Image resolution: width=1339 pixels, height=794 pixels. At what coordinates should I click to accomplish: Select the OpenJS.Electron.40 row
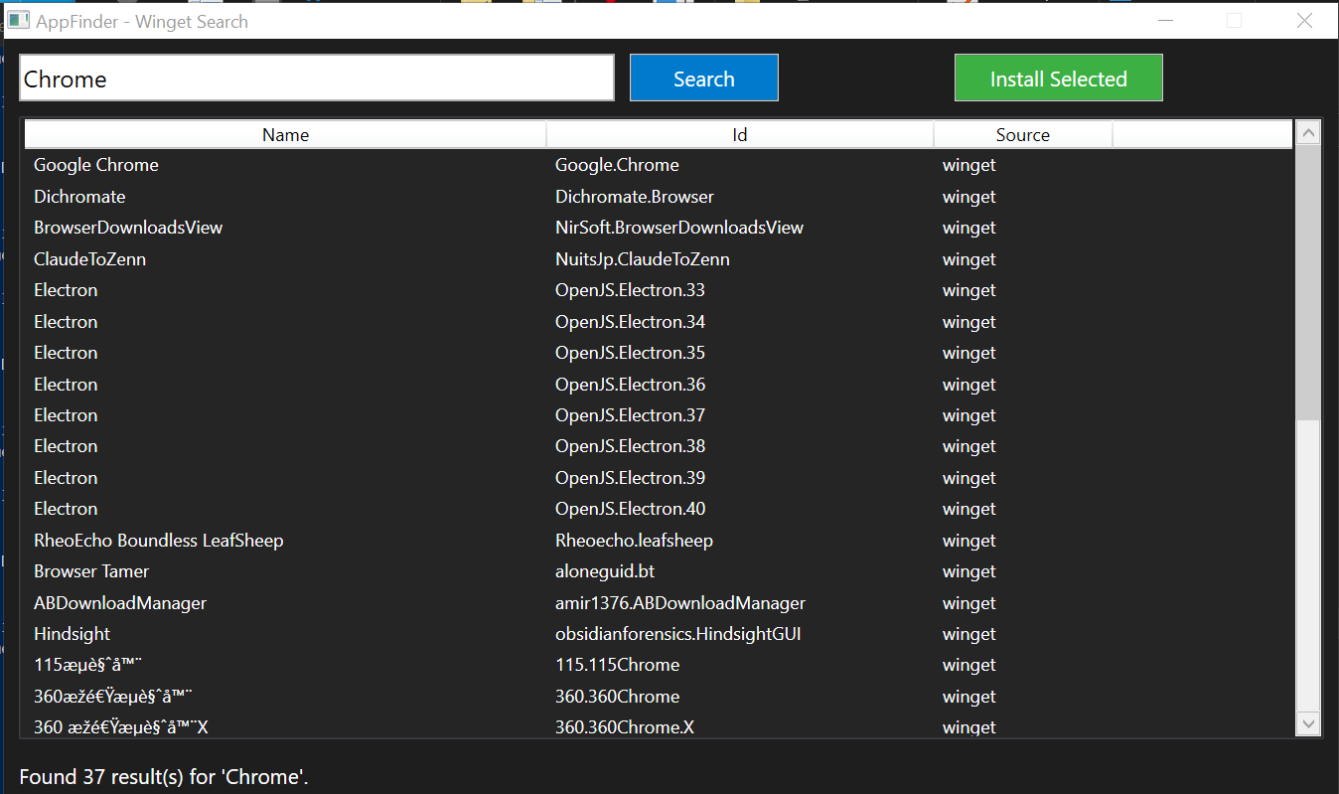[630, 509]
